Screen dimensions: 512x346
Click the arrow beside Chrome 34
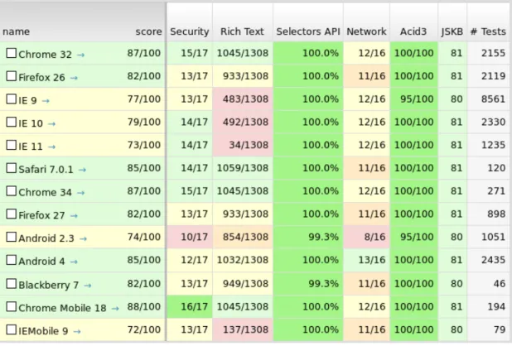coord(80,193)
